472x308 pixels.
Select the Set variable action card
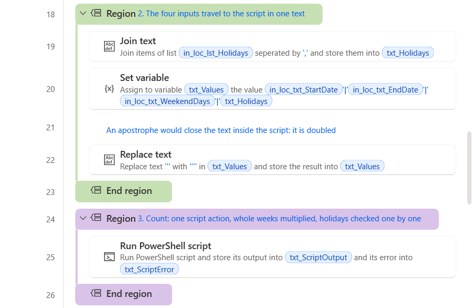point(273,89)
